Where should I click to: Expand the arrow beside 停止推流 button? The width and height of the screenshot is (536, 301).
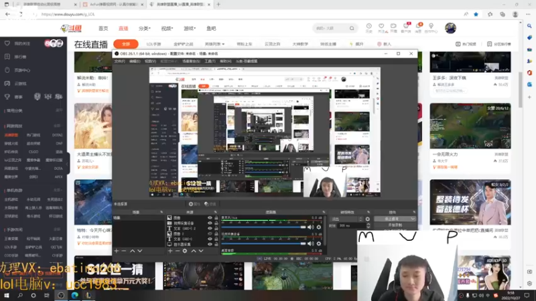(413, 219)
